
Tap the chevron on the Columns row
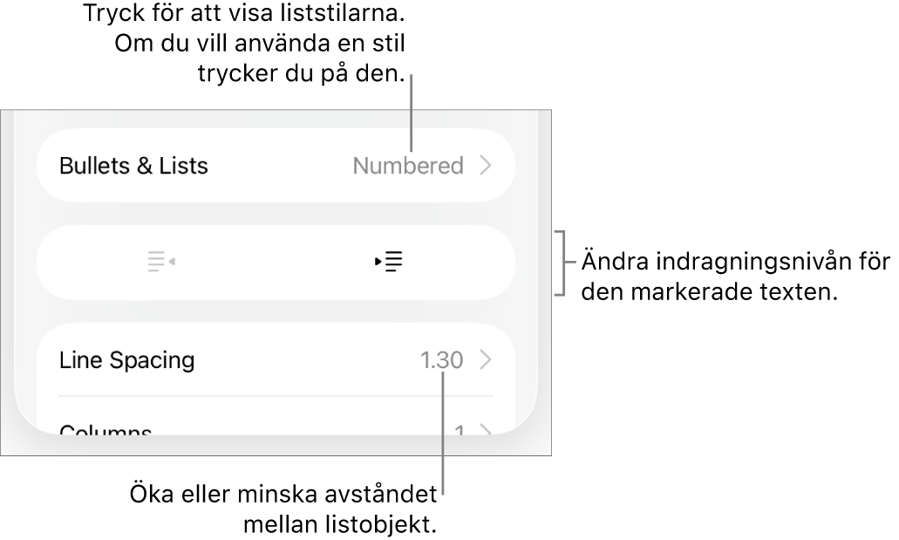pyautogui.click(x=487, y=430)
